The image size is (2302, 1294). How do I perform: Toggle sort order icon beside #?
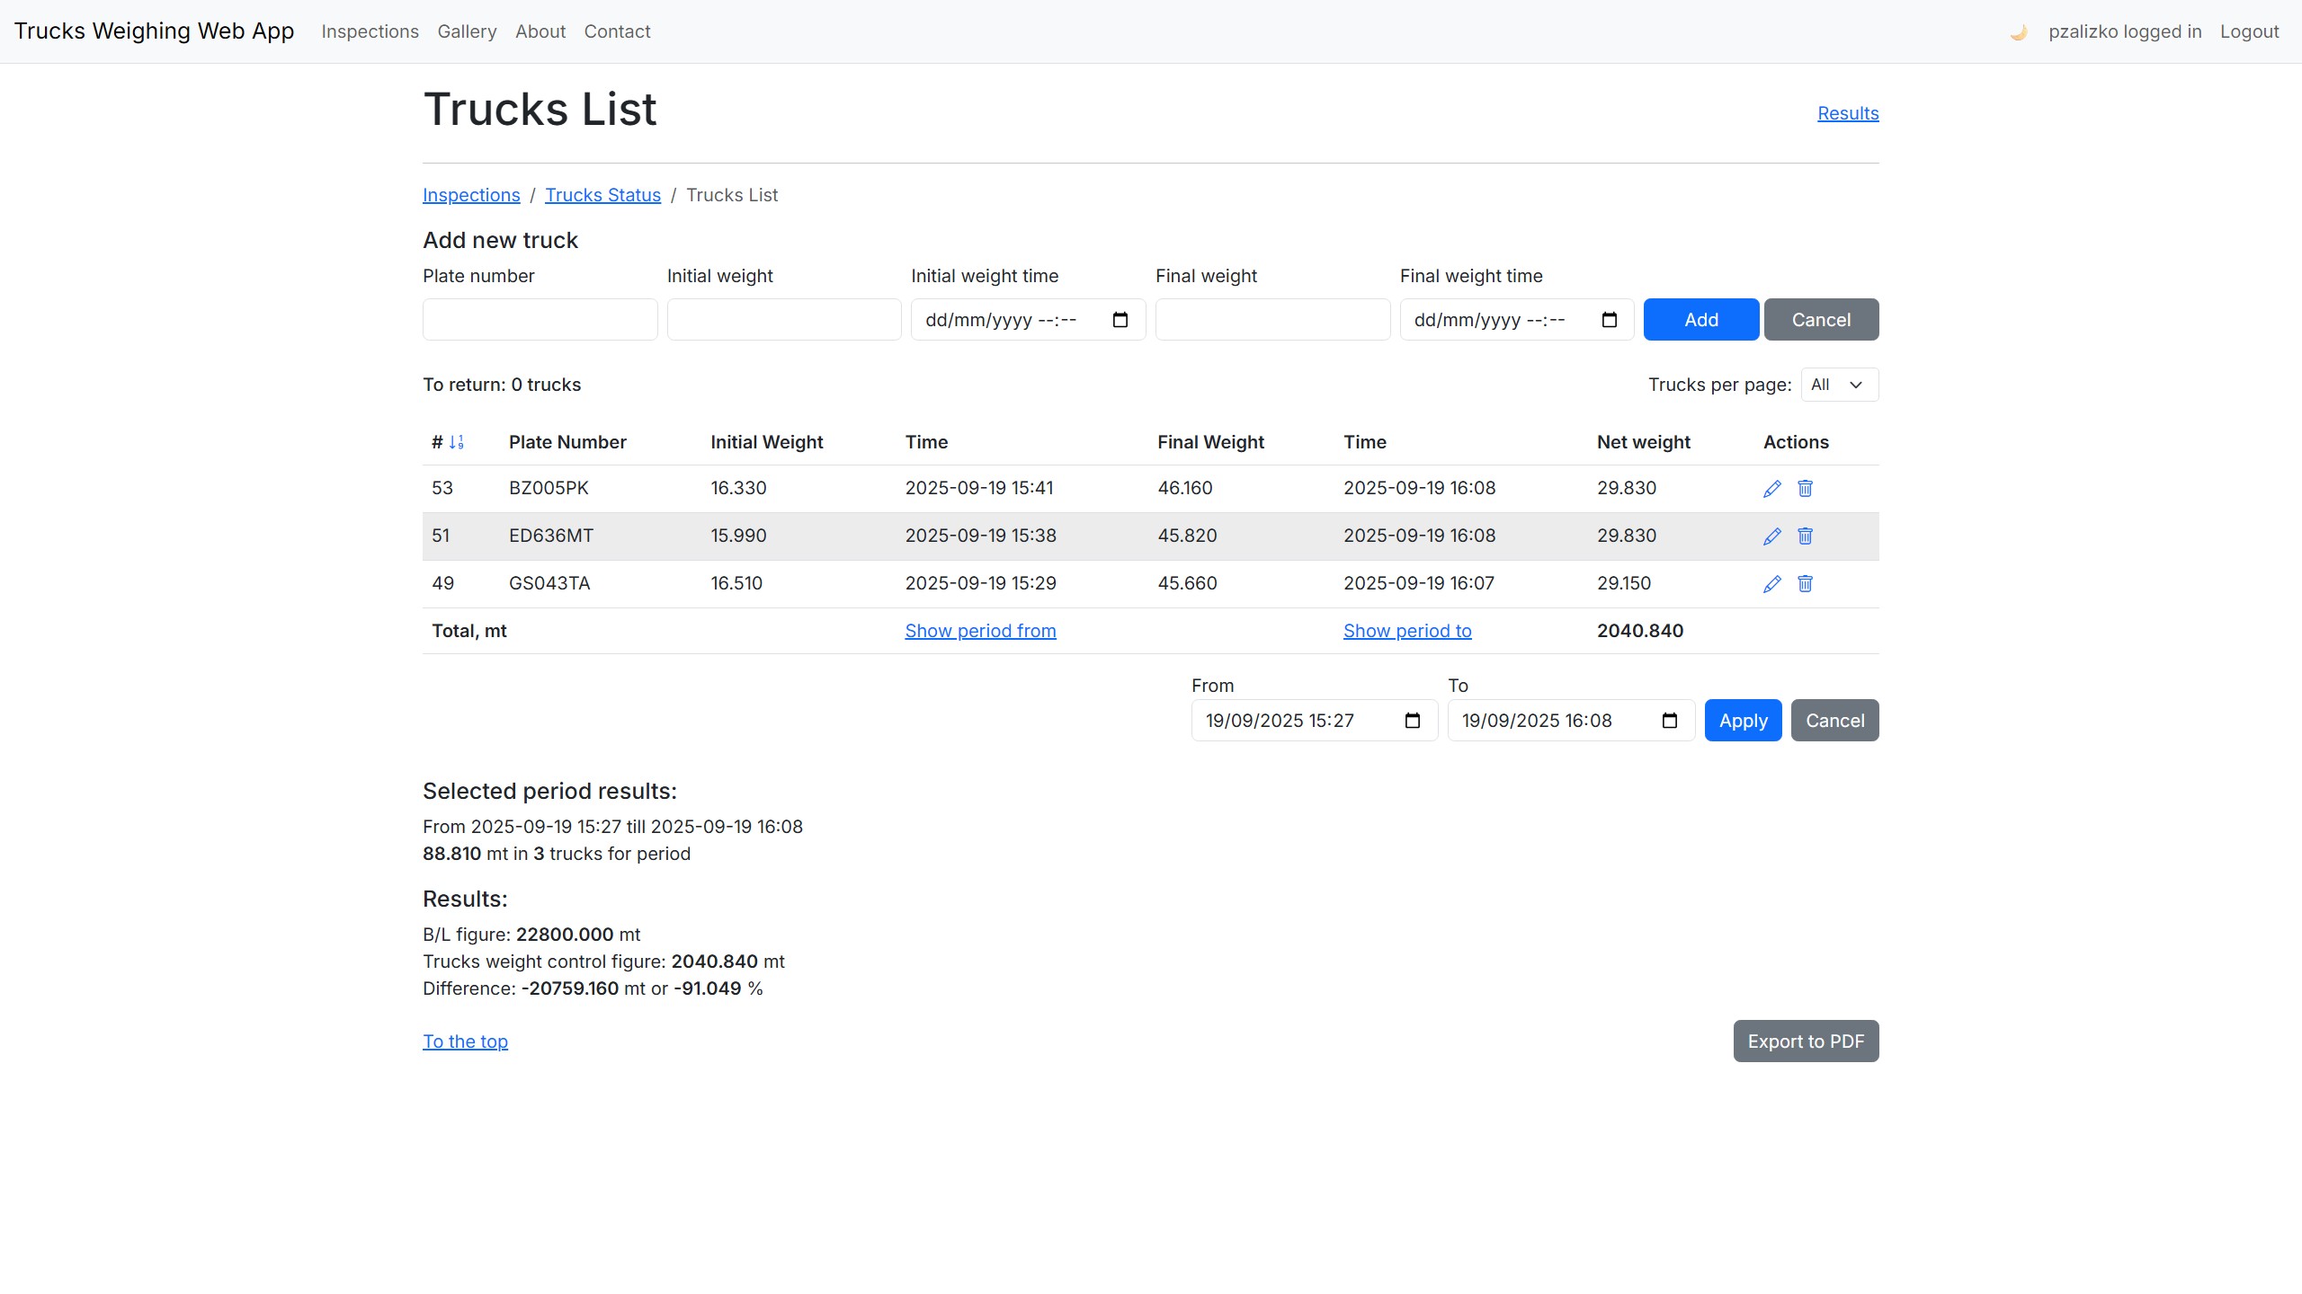point(456,442)
